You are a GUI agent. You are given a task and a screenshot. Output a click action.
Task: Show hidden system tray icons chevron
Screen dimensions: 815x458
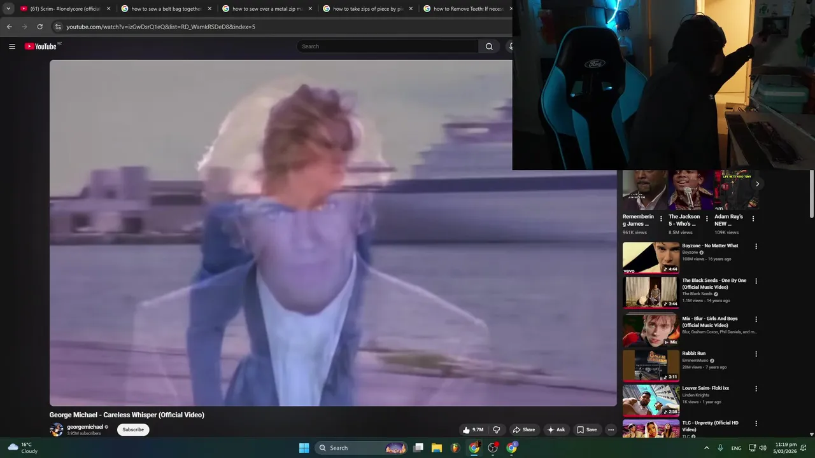(x=707, y=448)
